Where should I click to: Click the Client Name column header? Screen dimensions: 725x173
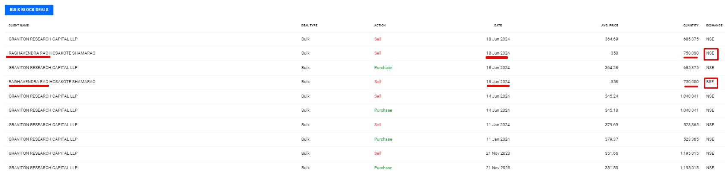[x=19, y=26]
